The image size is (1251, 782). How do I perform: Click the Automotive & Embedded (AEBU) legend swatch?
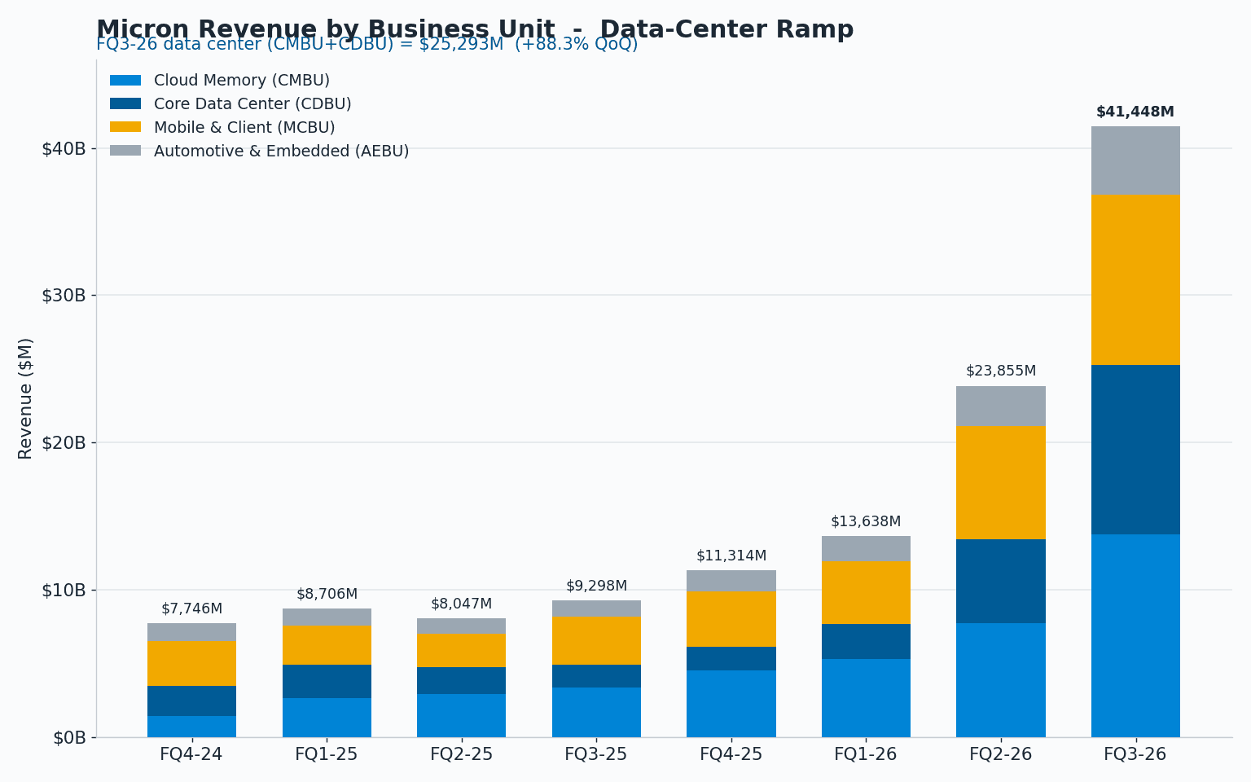pos(125,152)
